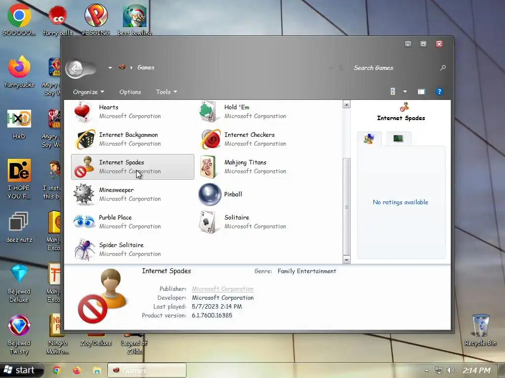Open the Microsoft Corporation publisher link
The image size is (505, 378).
click(222, 288)
